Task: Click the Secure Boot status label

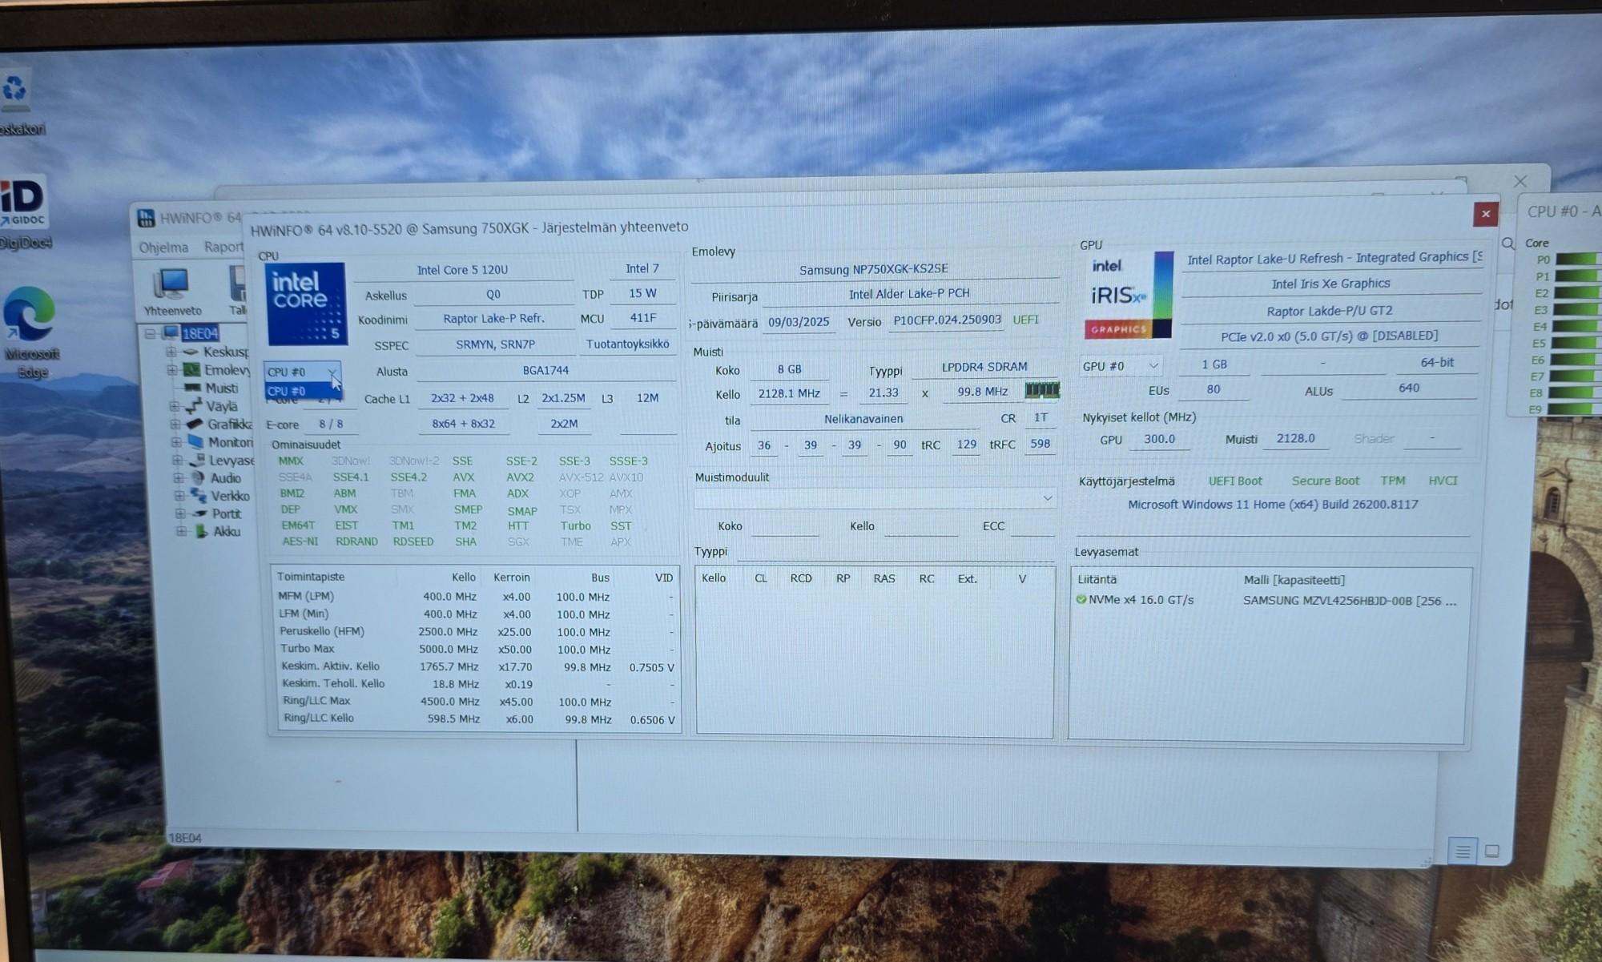Action: (1325, 481)
